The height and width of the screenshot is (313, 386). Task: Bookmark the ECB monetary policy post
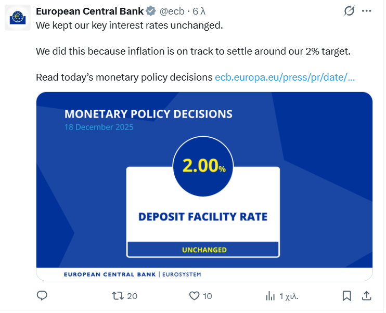(346, 296)
